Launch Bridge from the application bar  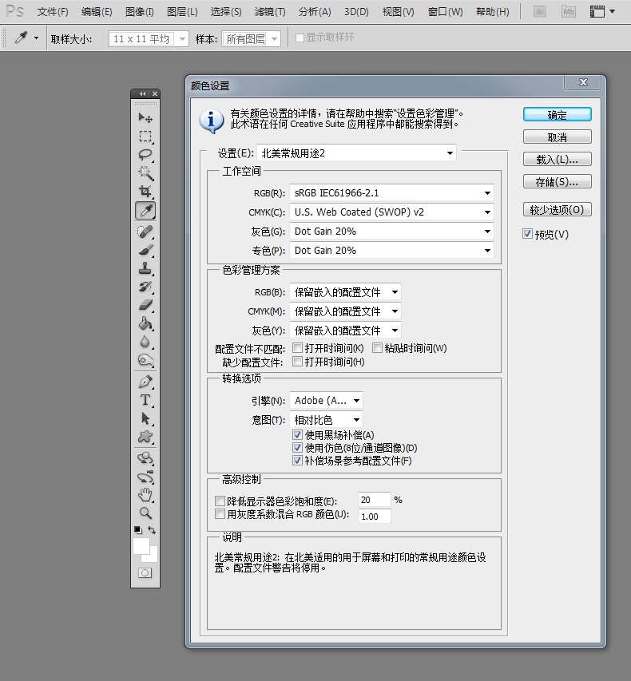(x=540, y=12)
